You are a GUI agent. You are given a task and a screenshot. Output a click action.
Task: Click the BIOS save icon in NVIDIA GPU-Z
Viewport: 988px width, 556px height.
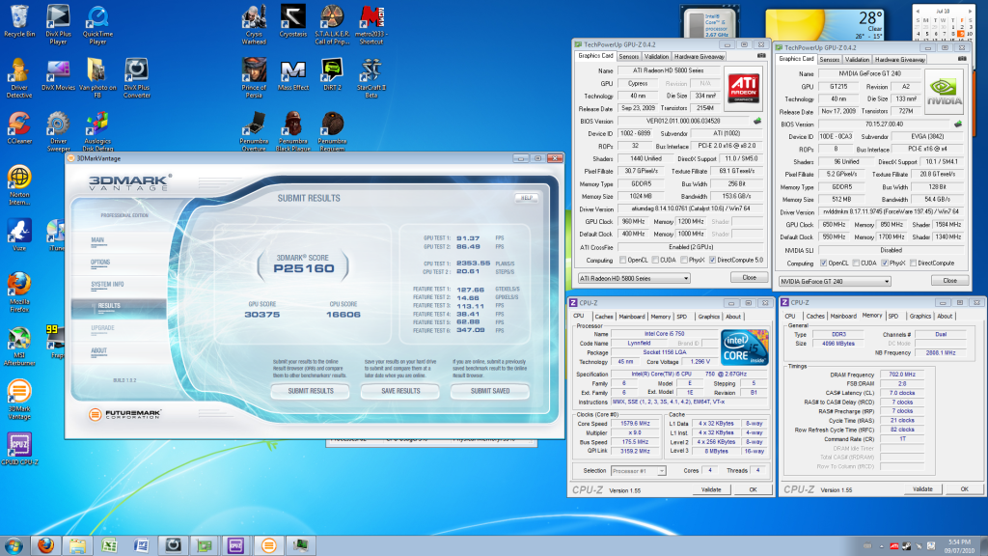[958, 125]
